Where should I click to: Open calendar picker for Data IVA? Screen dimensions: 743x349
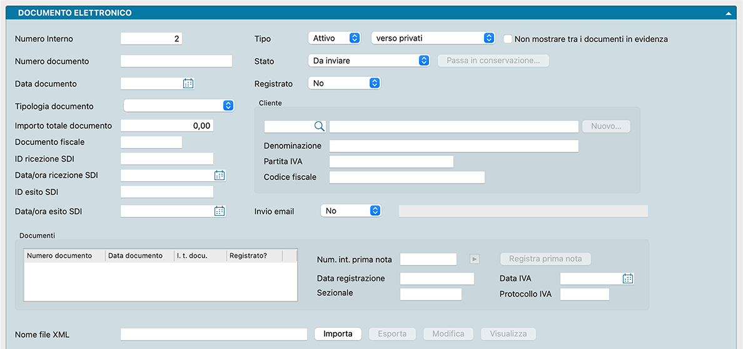point(628,279)
